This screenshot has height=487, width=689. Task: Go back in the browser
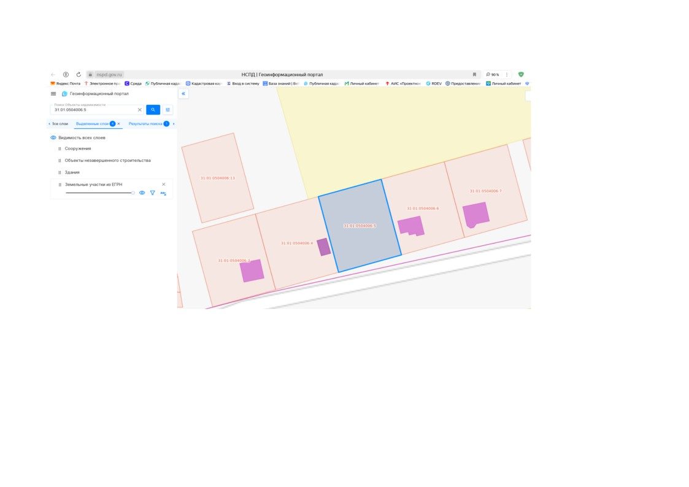53,75
